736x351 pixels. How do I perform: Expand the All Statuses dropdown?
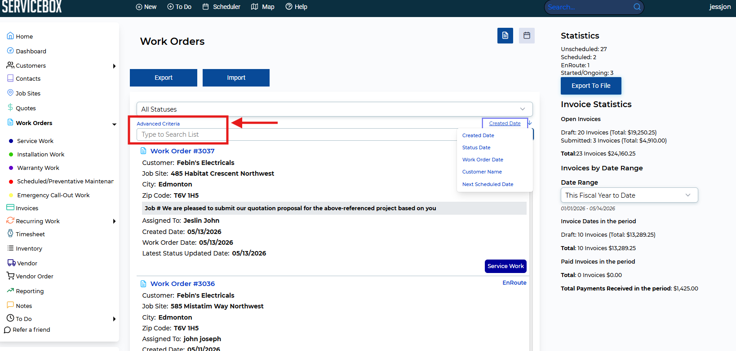(x=334, y=109)
